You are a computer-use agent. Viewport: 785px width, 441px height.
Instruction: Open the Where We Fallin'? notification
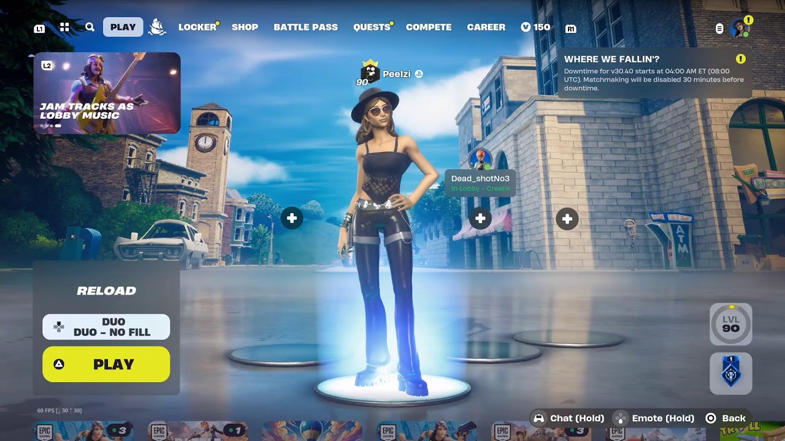click(654, 73)
